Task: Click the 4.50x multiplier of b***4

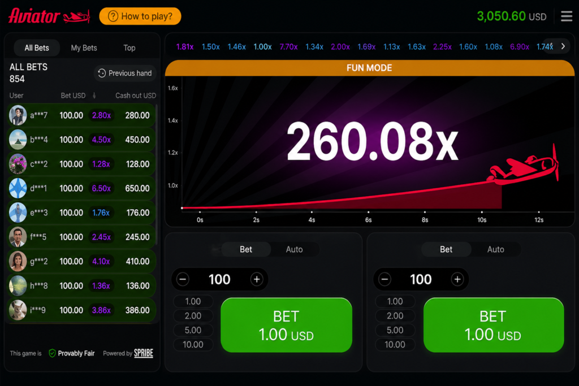Action: [x=101, y=140]
